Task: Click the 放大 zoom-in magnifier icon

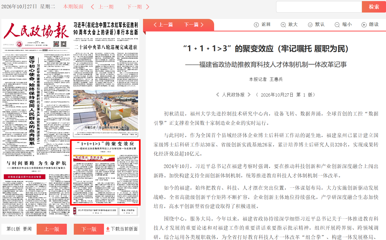Action: tap(283, 25)
